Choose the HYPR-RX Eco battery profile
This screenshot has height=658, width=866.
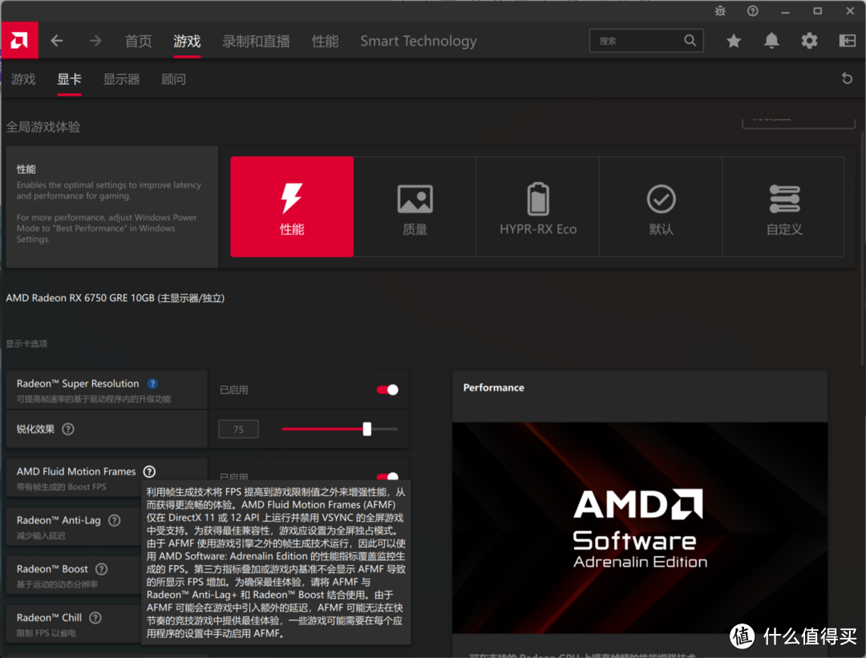pyautogui.click(x=538, y=207)
